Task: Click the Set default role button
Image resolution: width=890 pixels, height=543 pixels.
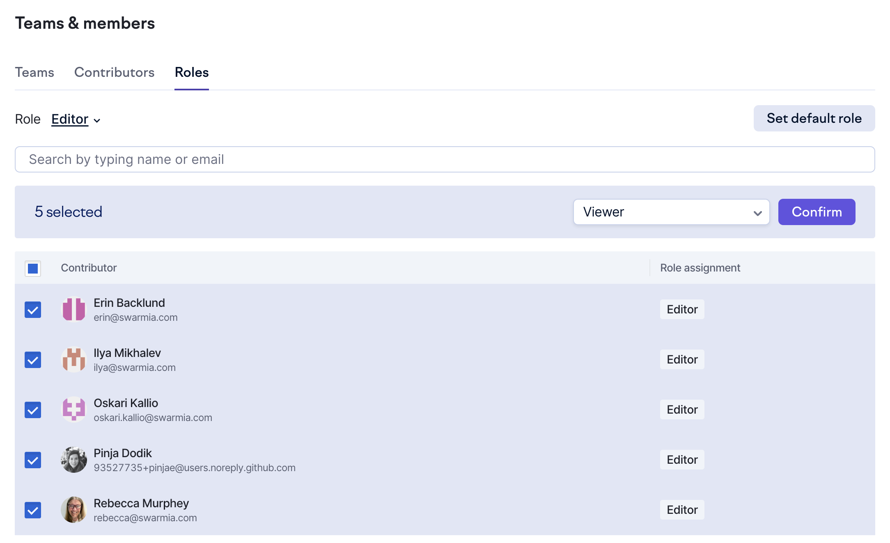Action: (814, 118)
